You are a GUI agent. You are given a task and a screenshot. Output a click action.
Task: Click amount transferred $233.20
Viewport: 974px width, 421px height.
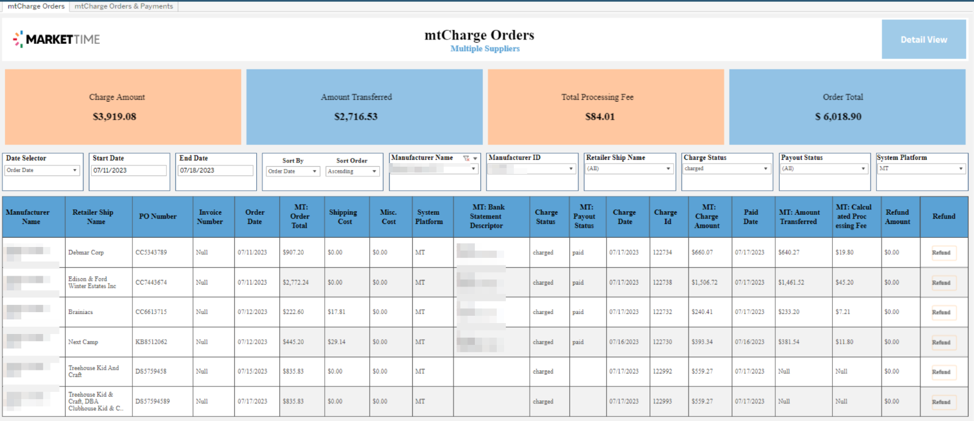[789, 312]
